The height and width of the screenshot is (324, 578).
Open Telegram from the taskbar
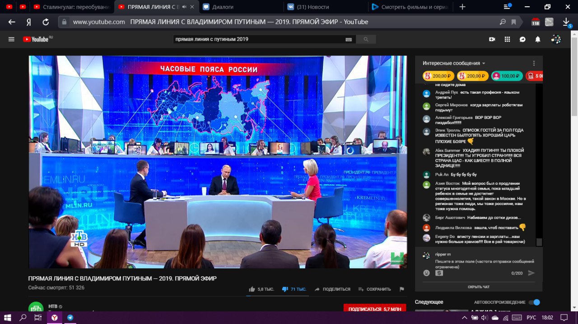click(70, 318)
